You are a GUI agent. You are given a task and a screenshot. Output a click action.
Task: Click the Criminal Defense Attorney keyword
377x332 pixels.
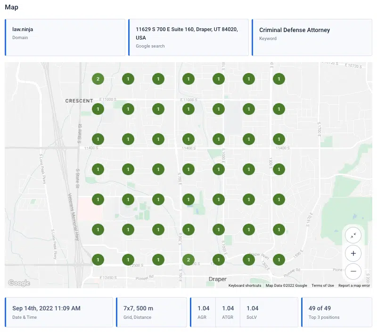click(x=295, y=30)
